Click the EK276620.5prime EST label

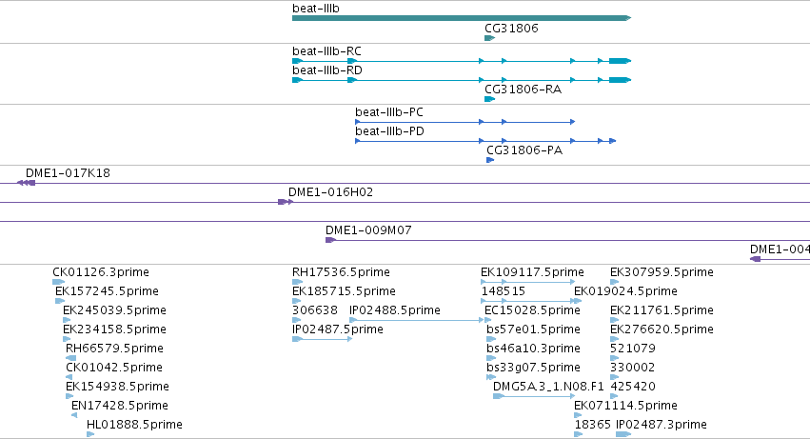coord(662,329)
